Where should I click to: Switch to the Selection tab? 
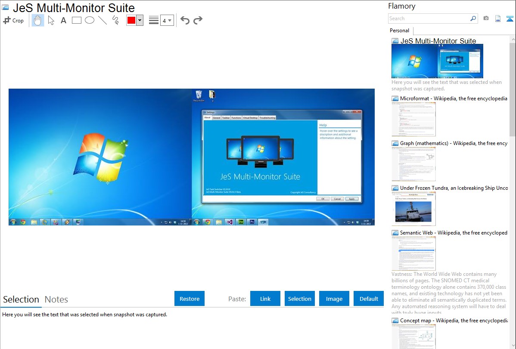click(x=21, y=300)
